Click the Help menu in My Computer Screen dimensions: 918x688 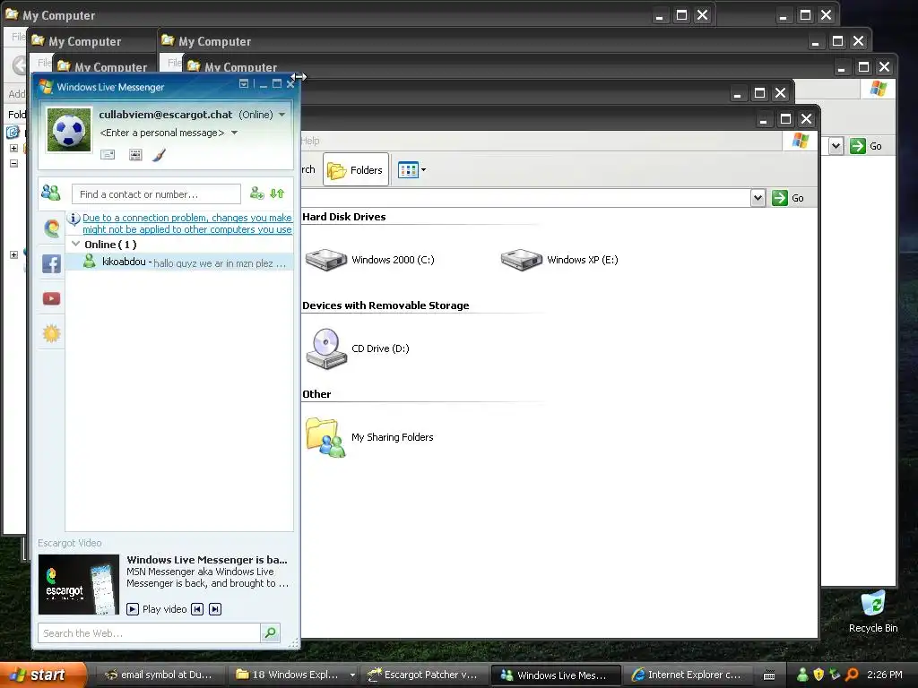310,141
